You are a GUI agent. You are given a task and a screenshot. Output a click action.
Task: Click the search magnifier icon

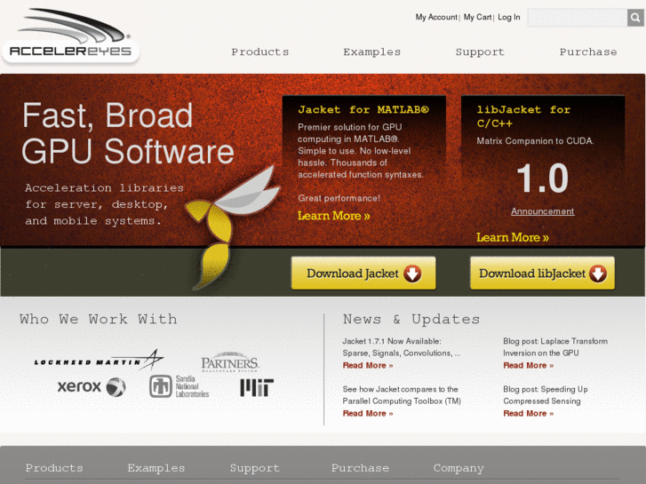tap(635, 18)
